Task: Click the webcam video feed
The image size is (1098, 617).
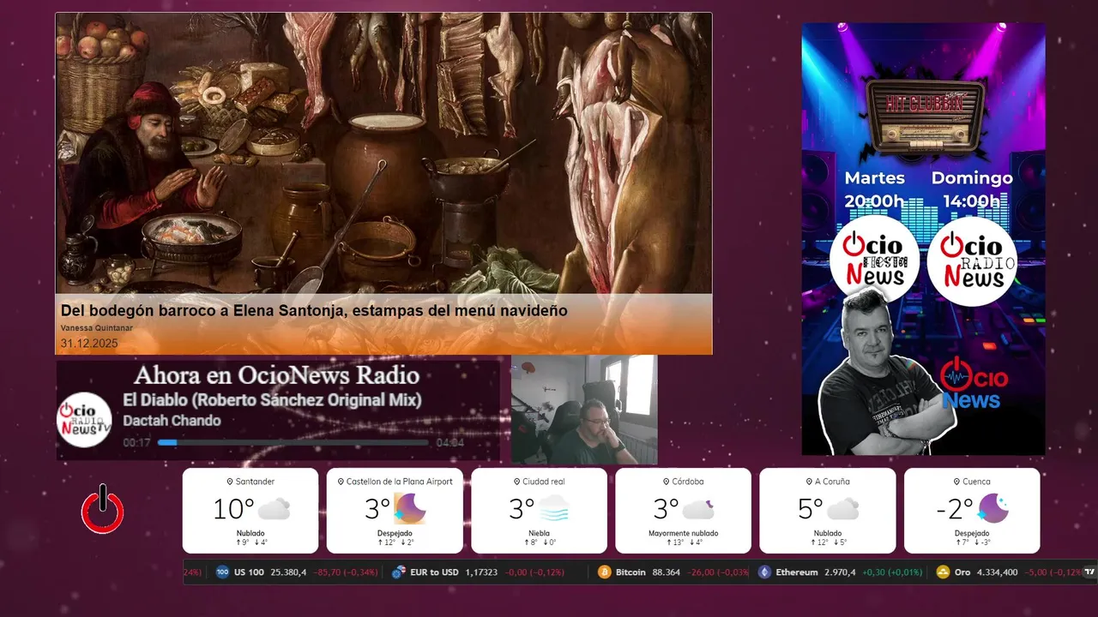Action: coord(584,410)
